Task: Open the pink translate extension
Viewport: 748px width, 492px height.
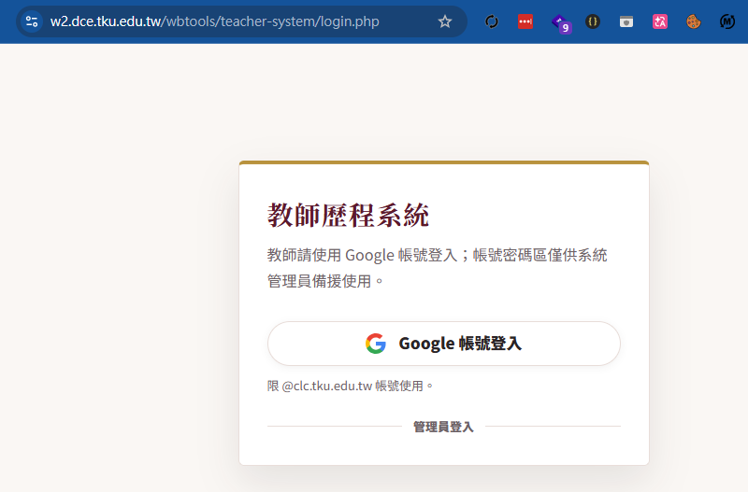Action: [x=660, y=21]
